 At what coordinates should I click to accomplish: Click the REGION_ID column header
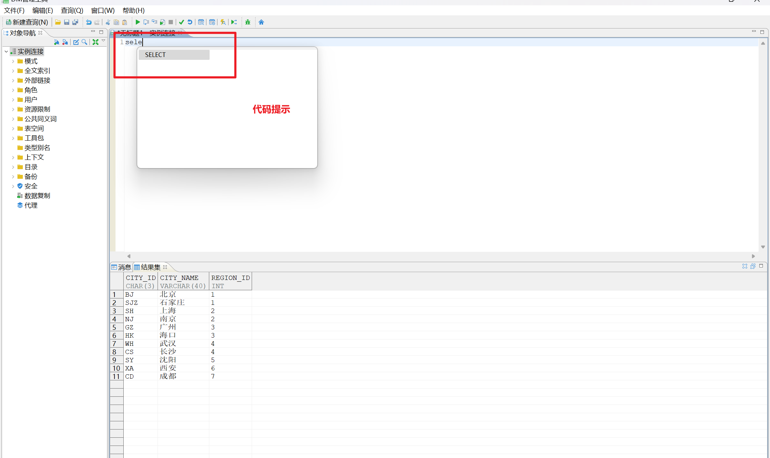point(230,281)
